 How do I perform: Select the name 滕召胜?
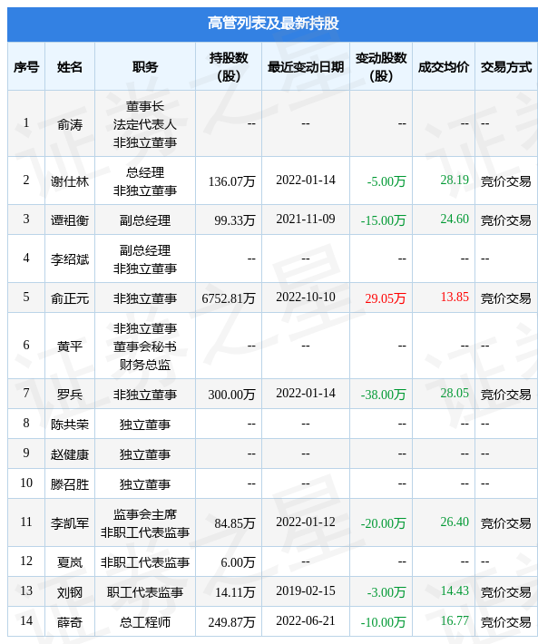point(70,484)
